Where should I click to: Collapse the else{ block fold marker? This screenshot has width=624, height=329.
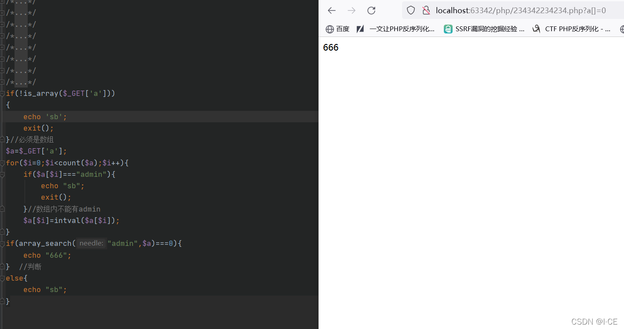pos(2,278)
